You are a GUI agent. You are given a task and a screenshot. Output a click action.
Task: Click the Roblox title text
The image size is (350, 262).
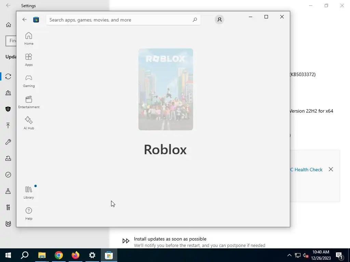pos(165,149)
